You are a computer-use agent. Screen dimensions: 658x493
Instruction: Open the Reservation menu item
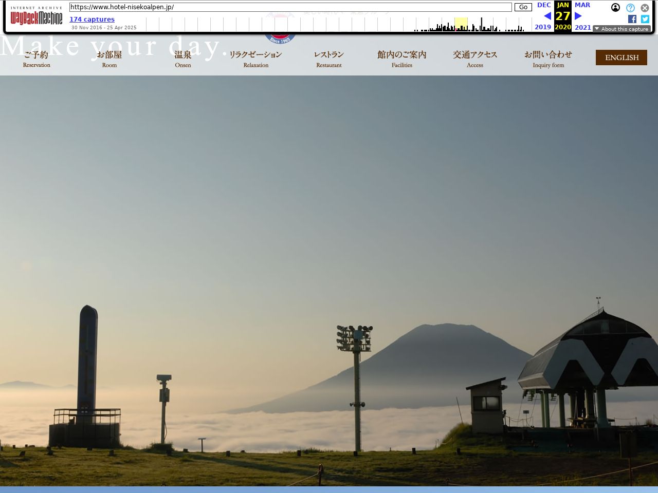tap(36, 59)
